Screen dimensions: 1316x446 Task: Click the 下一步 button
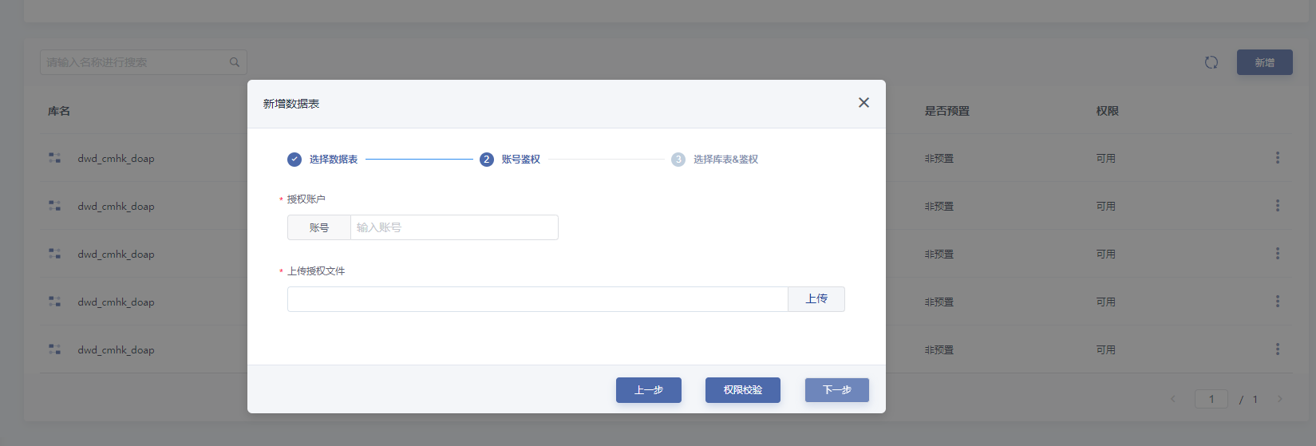[x=837, y=390]
